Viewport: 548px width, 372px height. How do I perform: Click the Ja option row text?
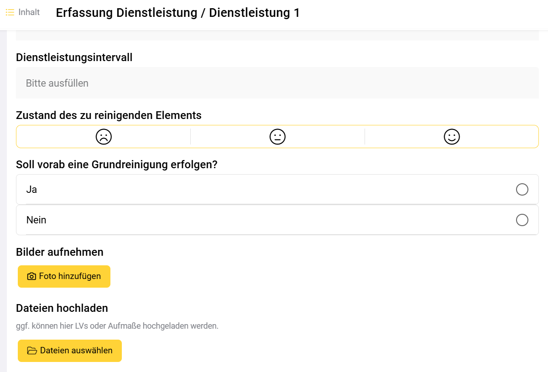(x=31, y=189)
